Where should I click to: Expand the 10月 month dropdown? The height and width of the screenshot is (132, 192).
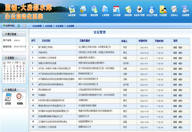(17, 63)
